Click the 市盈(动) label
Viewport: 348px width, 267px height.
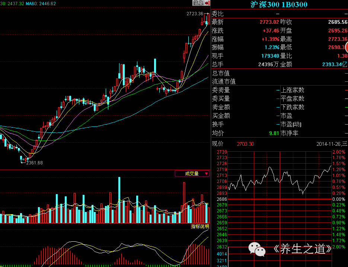point(291,125)
